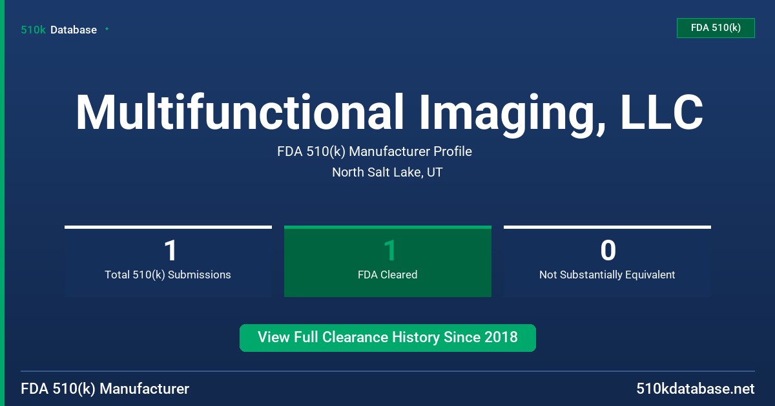Click the North Salt Lake, UT location
Image resolution: width=775 pixels, height=406 pixels.
pyautogui.click(x=387, y=172)
